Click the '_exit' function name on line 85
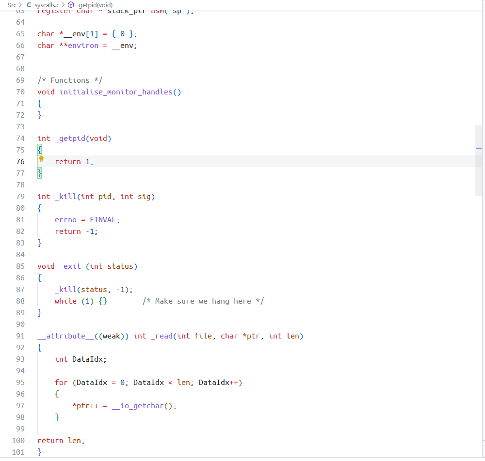Viewport: 485px width, 461px height. point(70,266)
